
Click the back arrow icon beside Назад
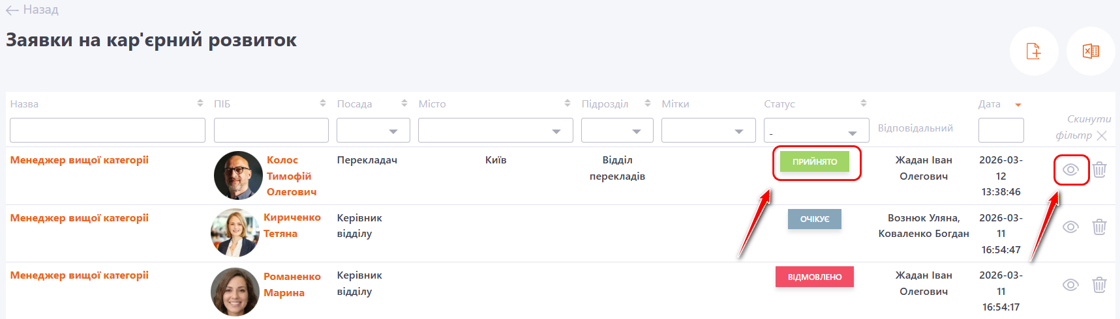click(12, 10)
